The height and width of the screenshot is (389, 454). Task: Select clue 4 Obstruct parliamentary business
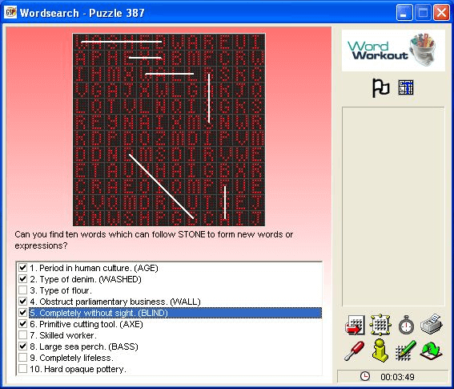(x=115, y=302)
